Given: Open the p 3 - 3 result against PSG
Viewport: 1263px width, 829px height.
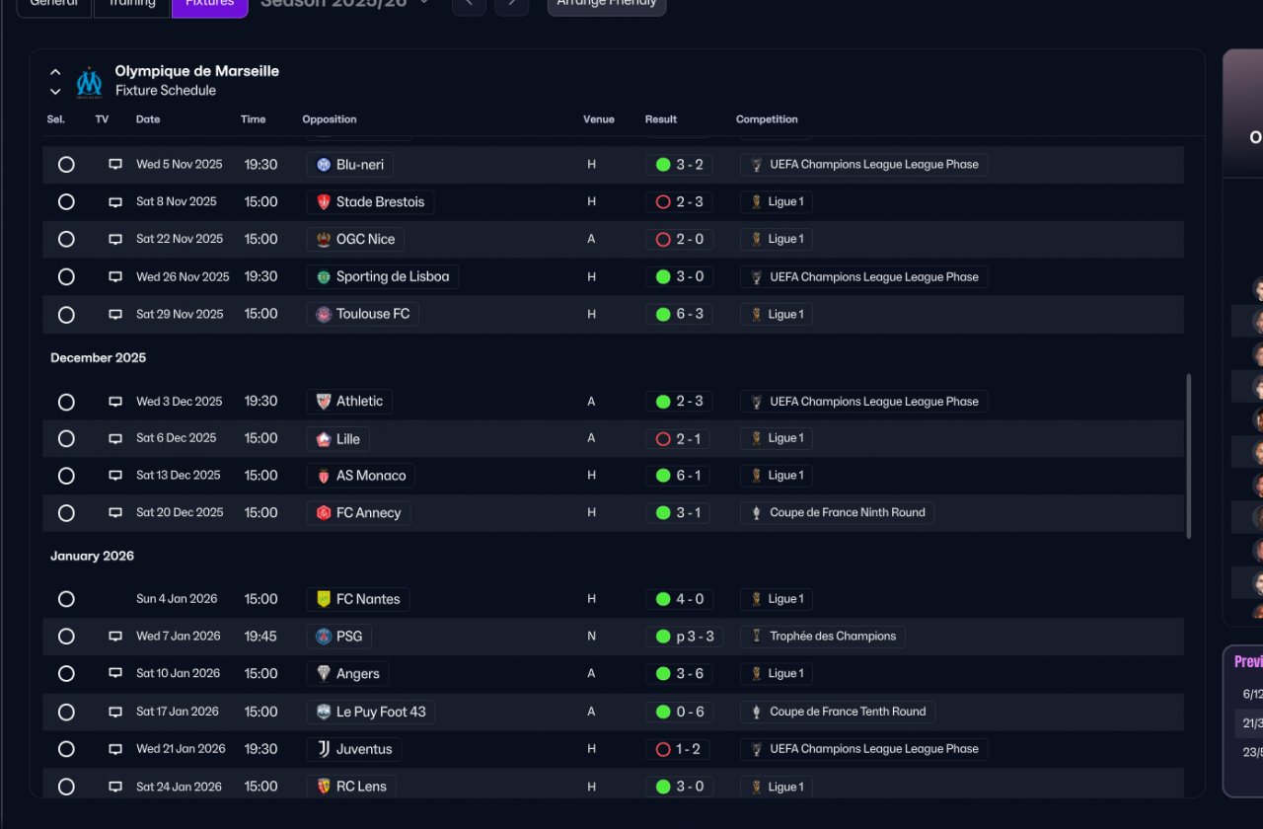Looking at the screenshot, I should coord(685,637).
